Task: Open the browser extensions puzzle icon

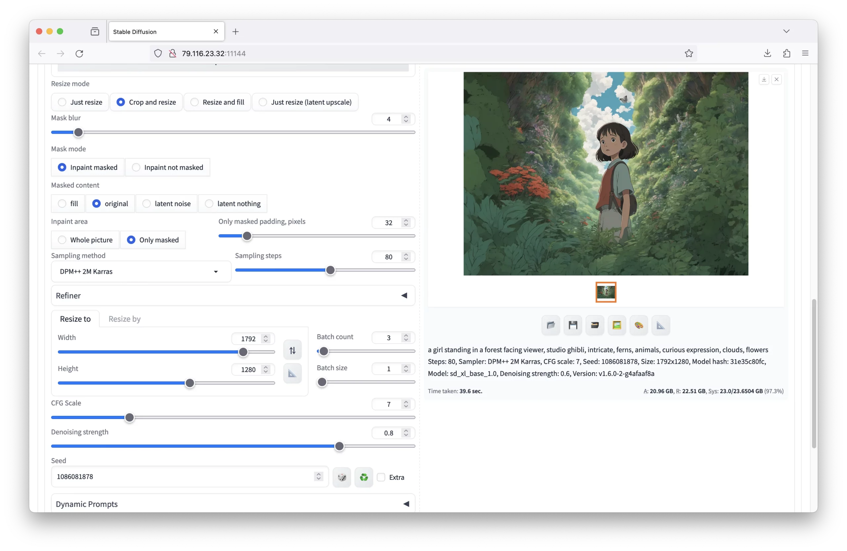Action: point(786,53)
